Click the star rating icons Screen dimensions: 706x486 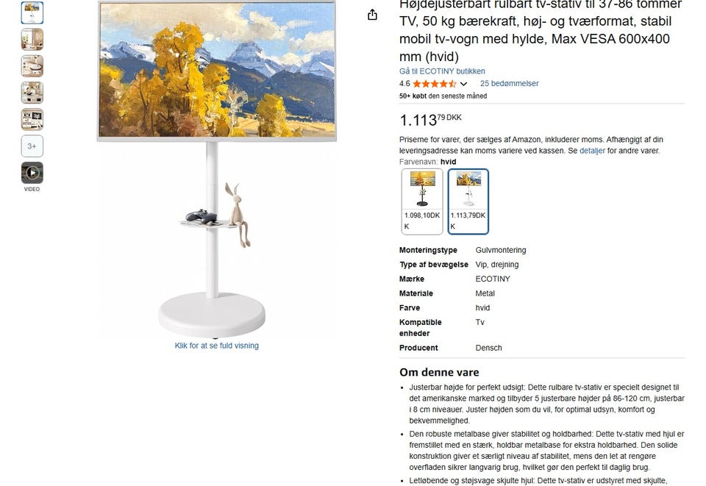pos(435,84)
